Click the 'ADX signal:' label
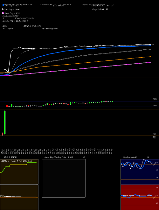Image resolution: width=159 pixels, height=210 pixels. coord(8,29)
